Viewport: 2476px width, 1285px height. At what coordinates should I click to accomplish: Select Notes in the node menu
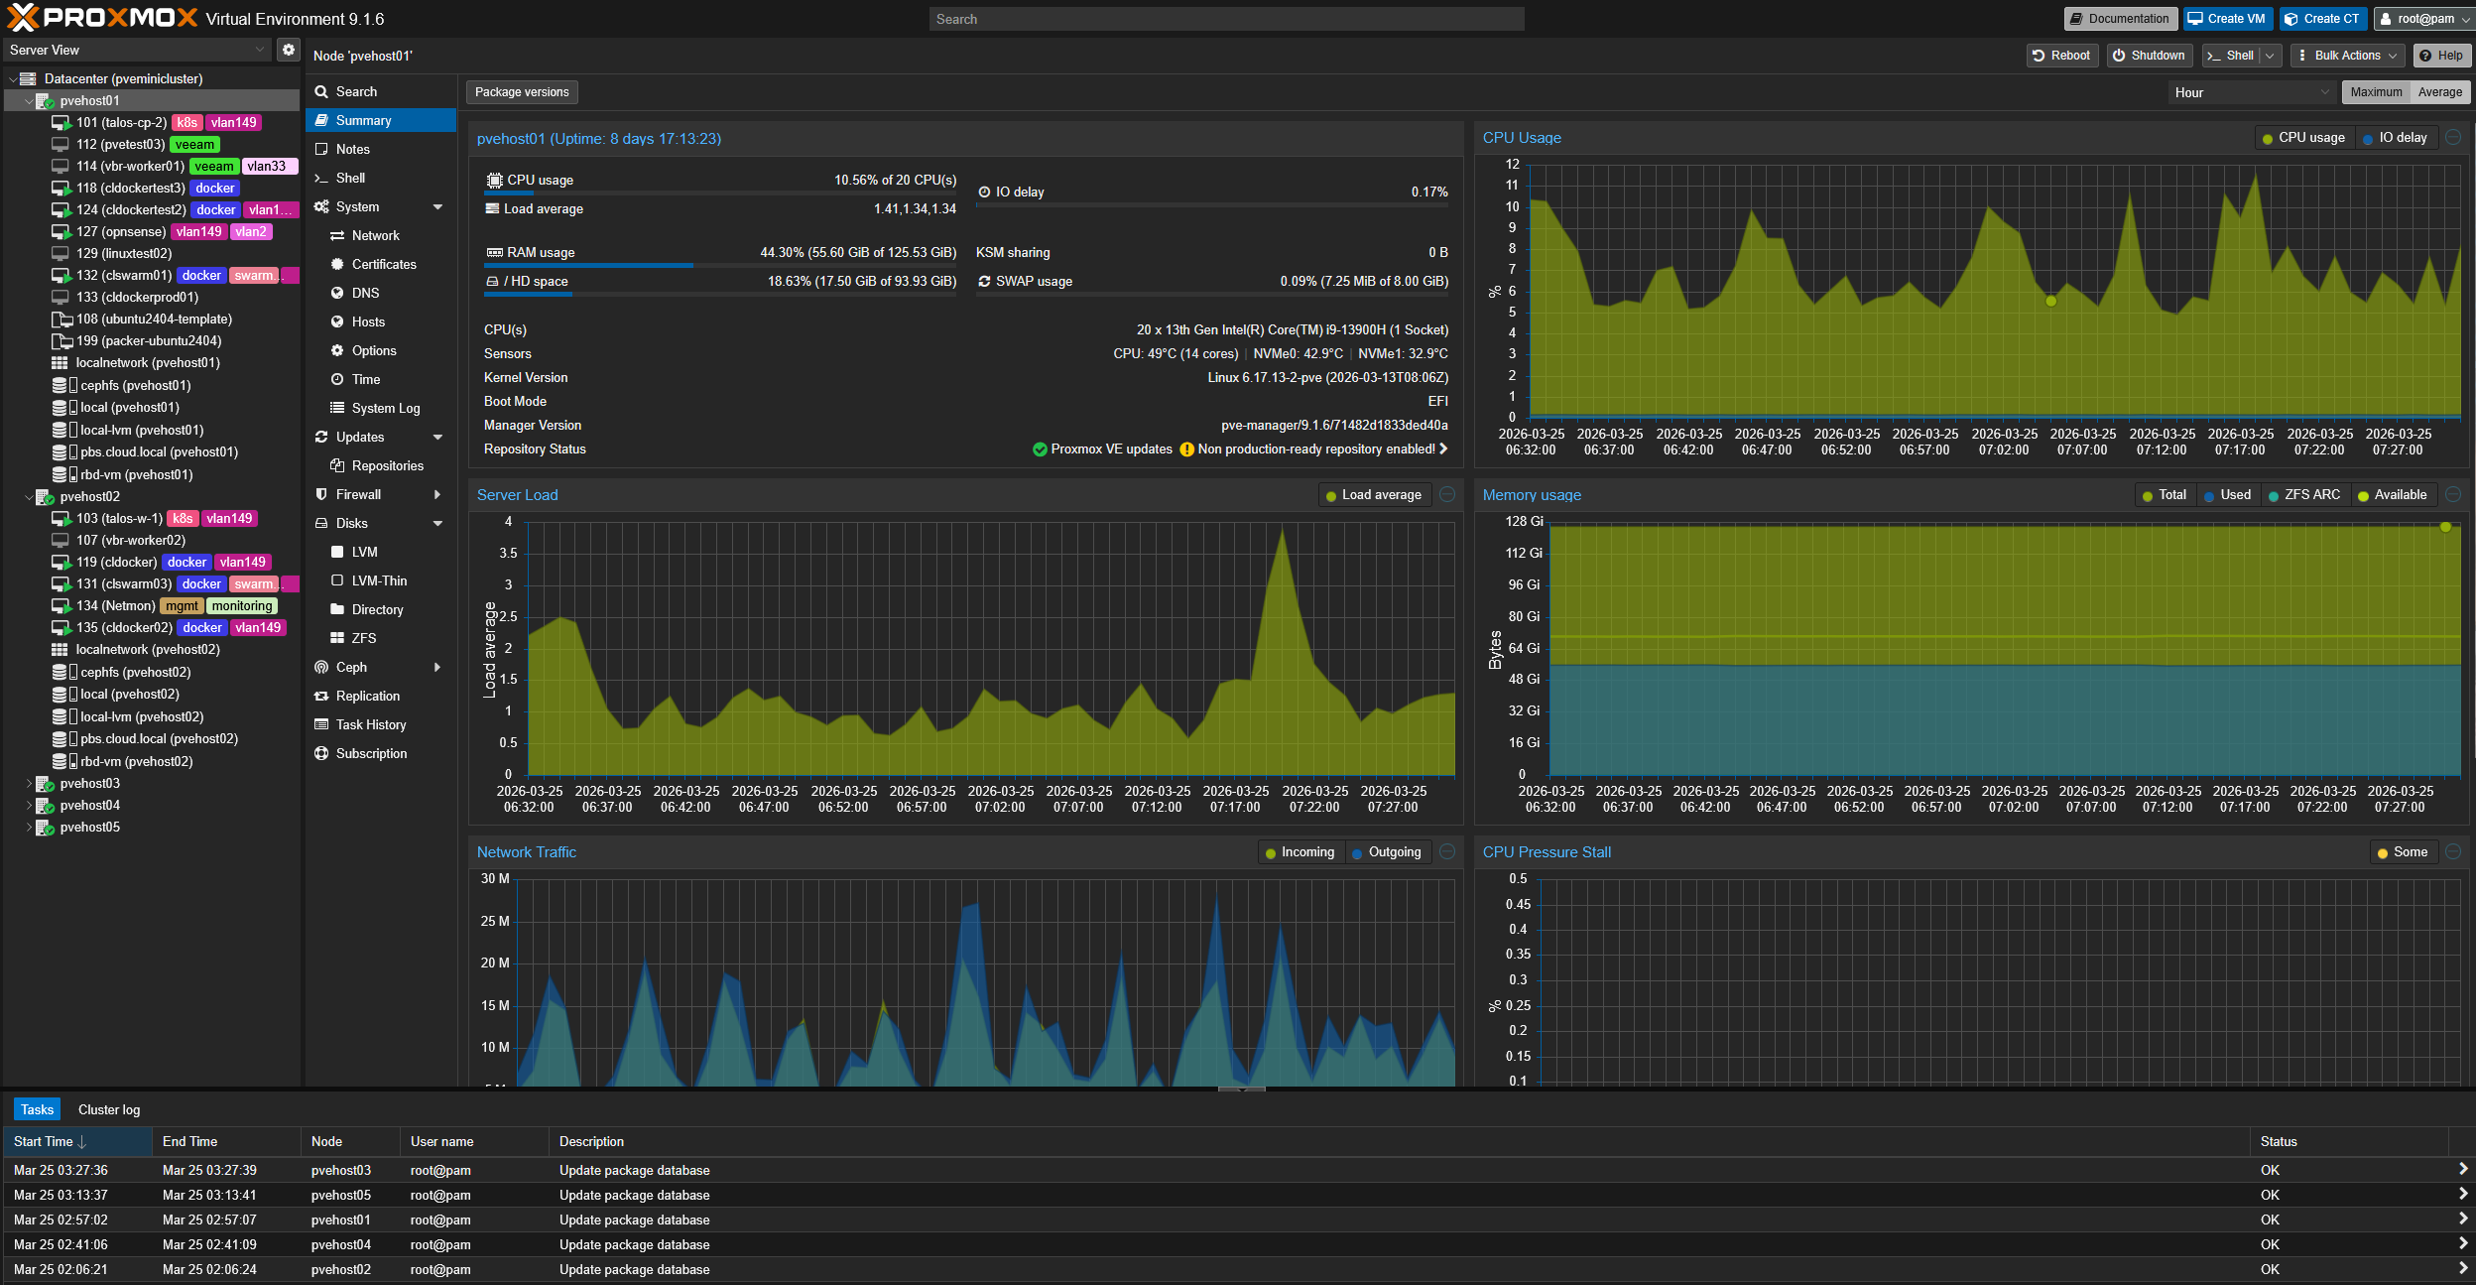[x=353, y=149]
